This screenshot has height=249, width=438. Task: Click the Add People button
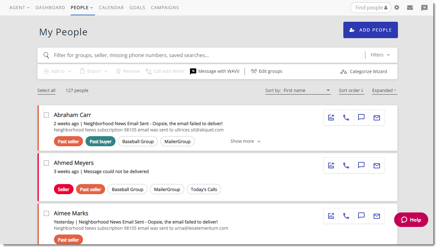click(x=370, y=30)
